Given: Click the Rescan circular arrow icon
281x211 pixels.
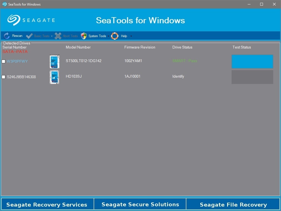Looking at the screenshot, I should (x=7, y=36).
